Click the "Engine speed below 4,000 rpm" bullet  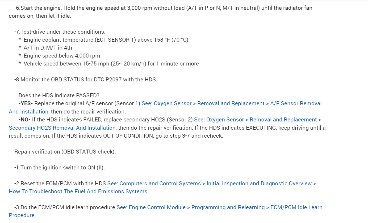(x=62, y=56)
